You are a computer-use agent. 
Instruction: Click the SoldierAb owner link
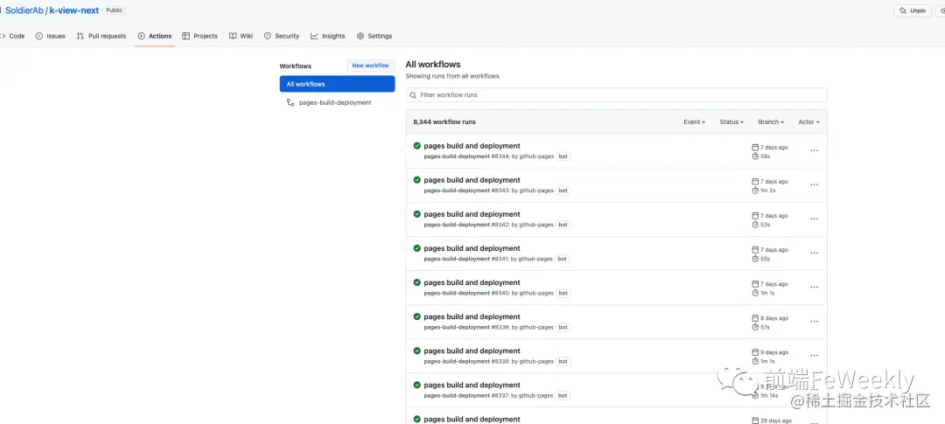tap(24, 10)
